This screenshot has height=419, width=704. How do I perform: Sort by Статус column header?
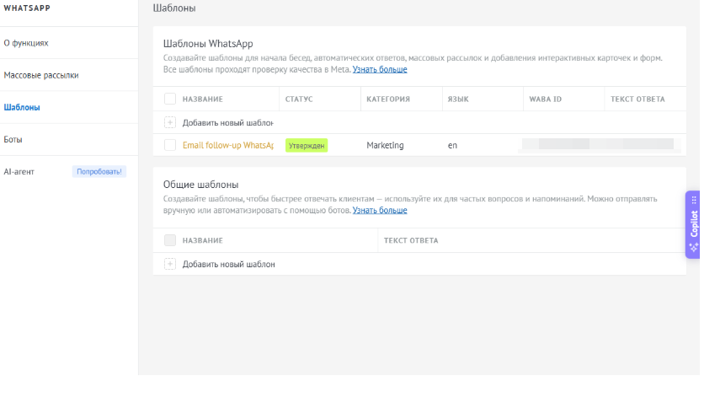(299, 99)
